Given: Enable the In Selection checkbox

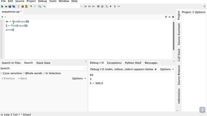Looking at the screenshot, I should pos(44,73).
